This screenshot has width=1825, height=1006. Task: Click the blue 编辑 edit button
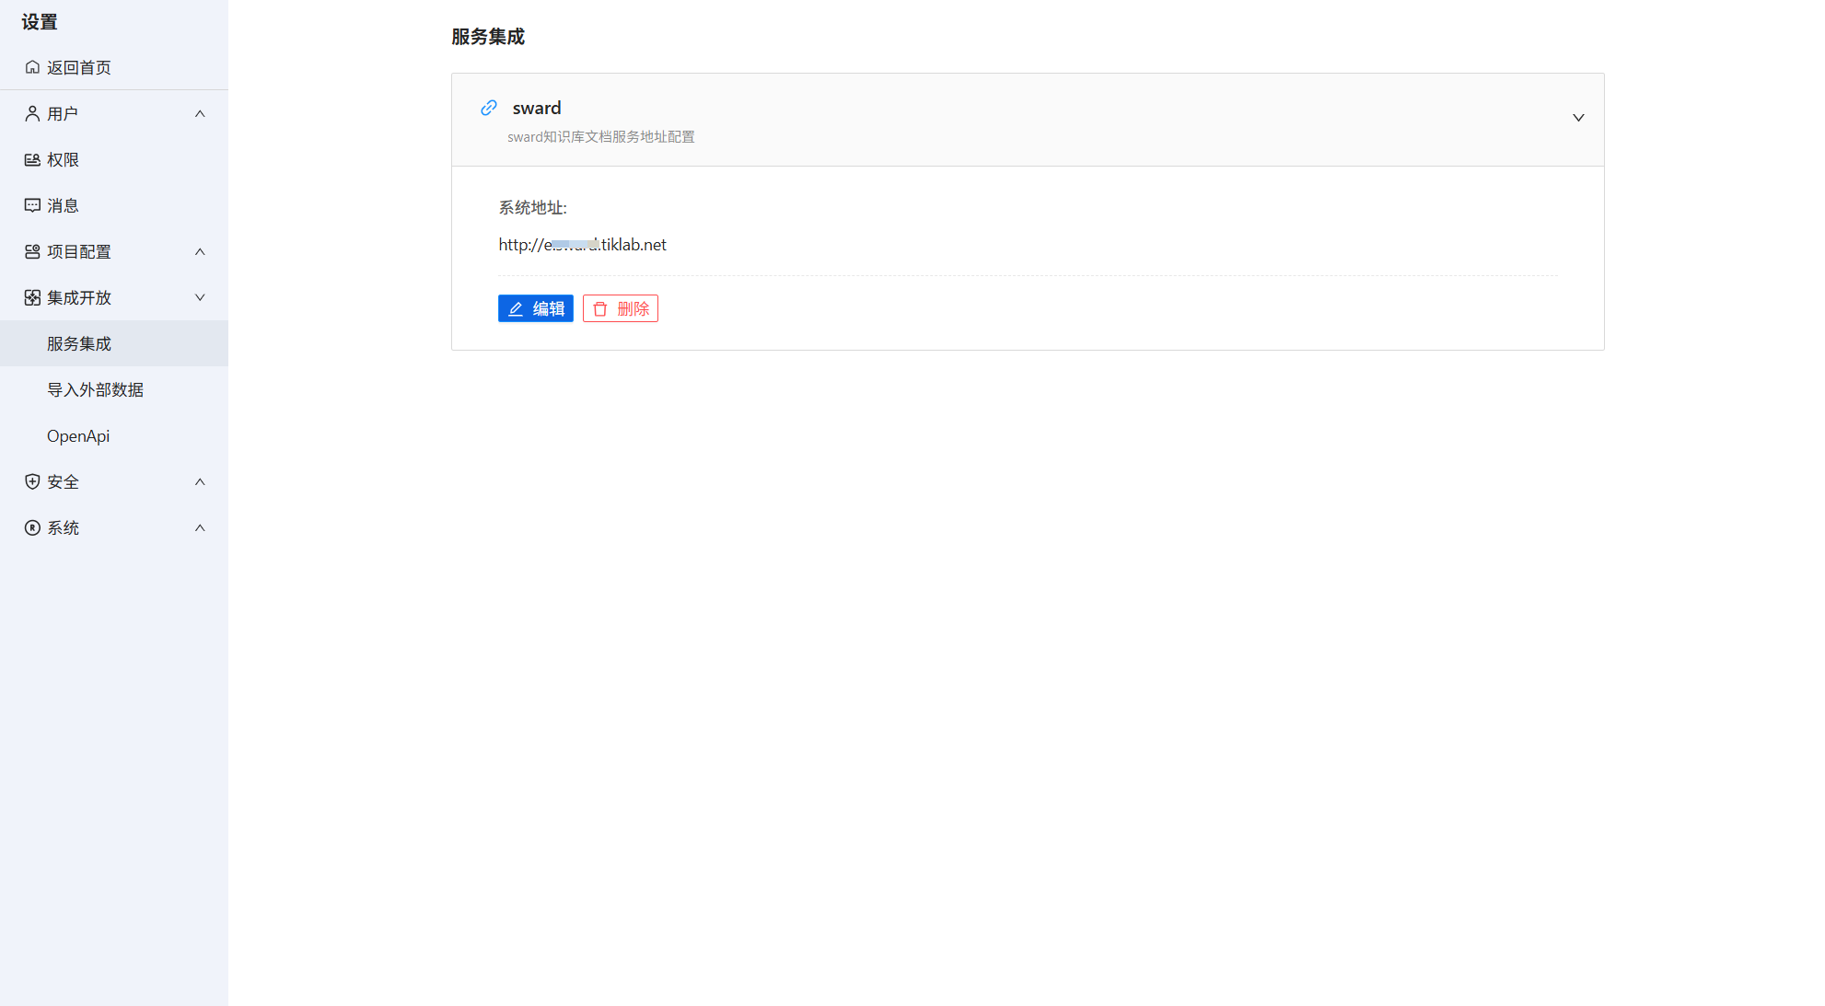pos(536,308)
